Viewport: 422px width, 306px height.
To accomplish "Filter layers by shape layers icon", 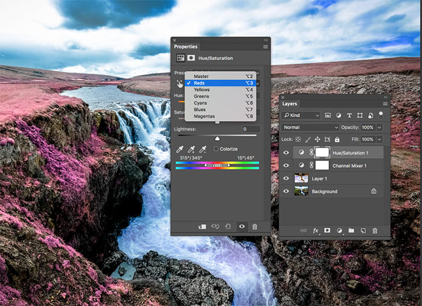I will click(360, 115).
